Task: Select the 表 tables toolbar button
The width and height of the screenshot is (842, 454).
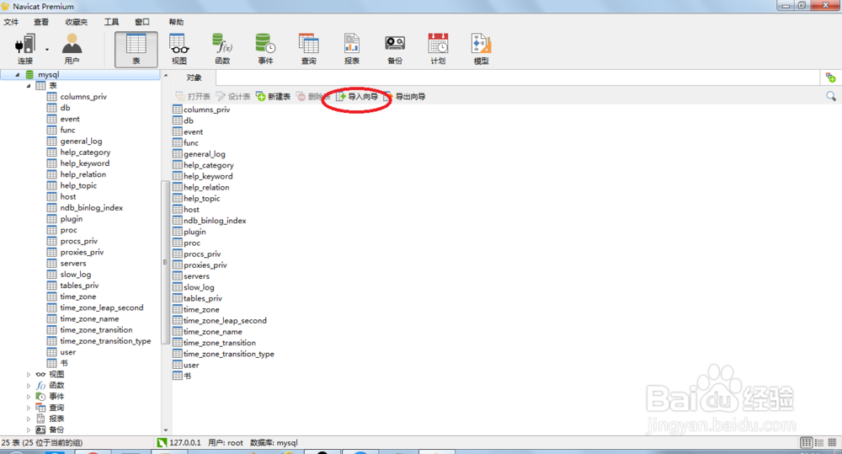Action: [x=136, y=50]
